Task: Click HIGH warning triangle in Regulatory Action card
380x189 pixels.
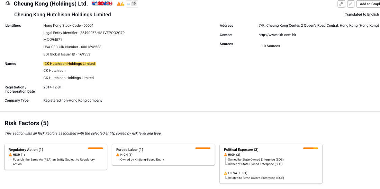Action: 10,155
